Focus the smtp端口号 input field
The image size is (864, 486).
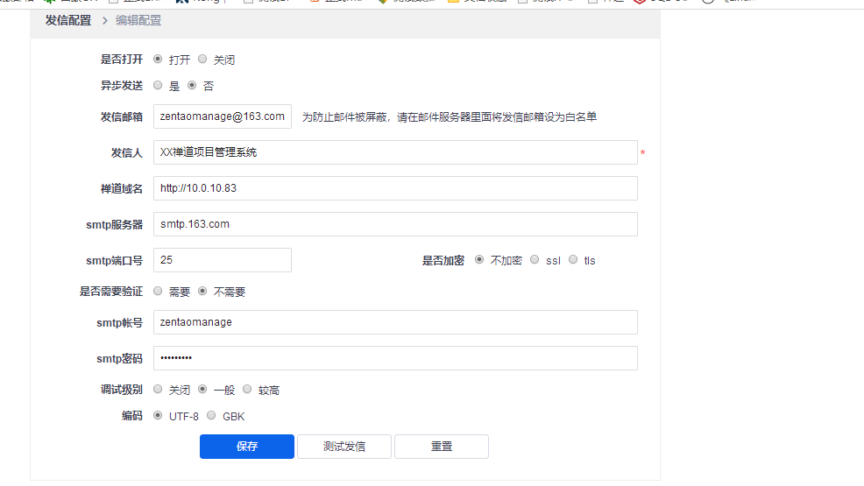(x=222, y=260)
